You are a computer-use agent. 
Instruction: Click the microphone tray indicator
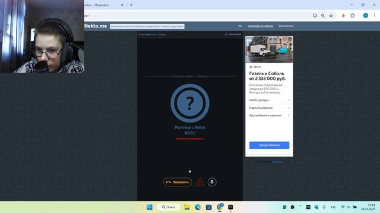pyautogui.click(x=324, y=207)
